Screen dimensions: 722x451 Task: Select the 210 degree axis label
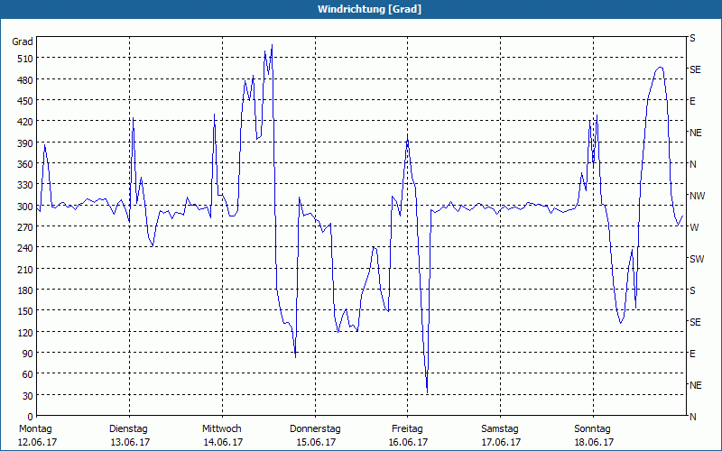tap(25, 269)
